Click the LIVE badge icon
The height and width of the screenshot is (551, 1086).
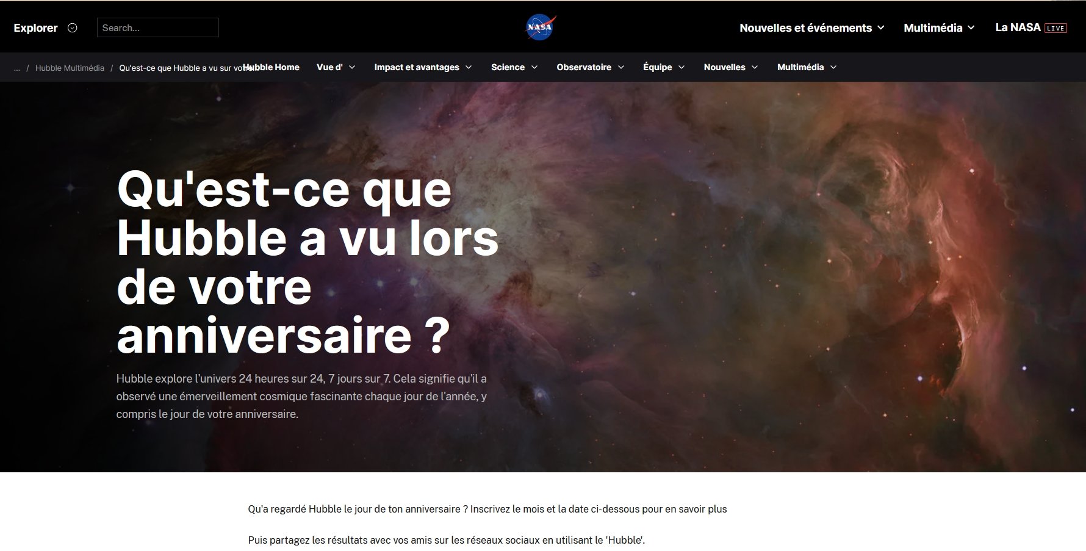(1055, 28)
